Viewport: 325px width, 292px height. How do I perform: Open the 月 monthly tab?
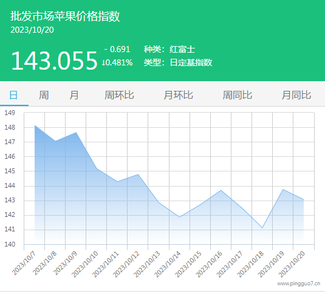pyautogui.click(x=74, y=95)
